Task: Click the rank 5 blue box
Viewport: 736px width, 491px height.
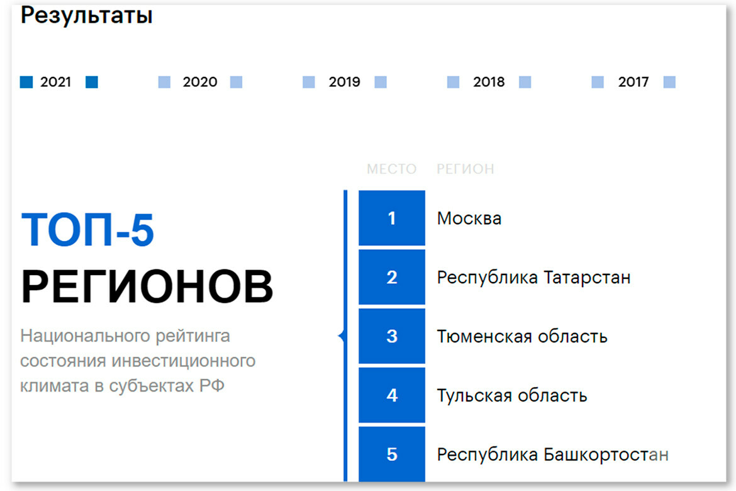Action: point(392,454)
